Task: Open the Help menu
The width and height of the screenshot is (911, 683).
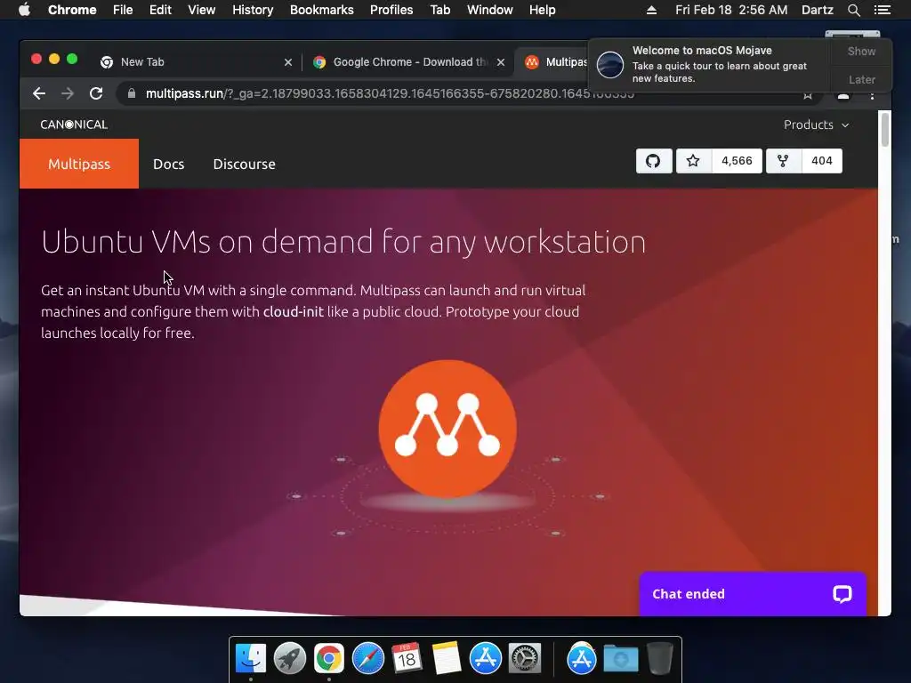Action: (x=542, y=10)
